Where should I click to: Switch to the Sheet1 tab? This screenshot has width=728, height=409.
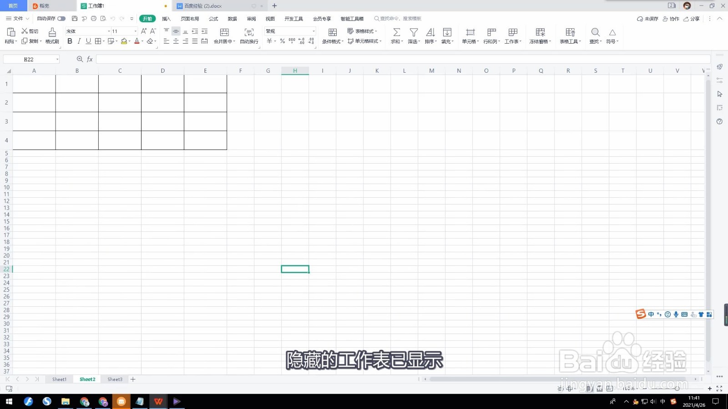pos(59,379)
